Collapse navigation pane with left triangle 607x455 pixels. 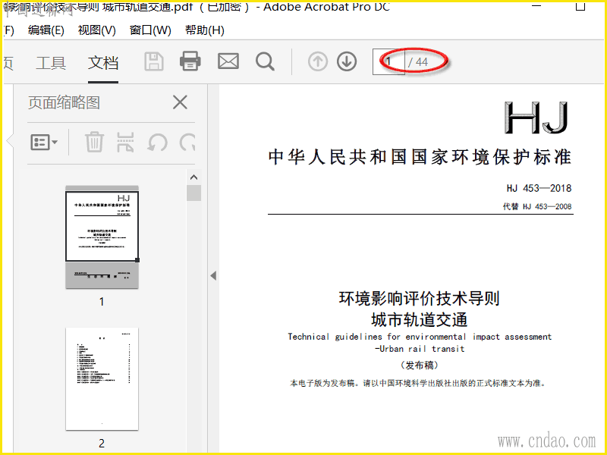213,275
